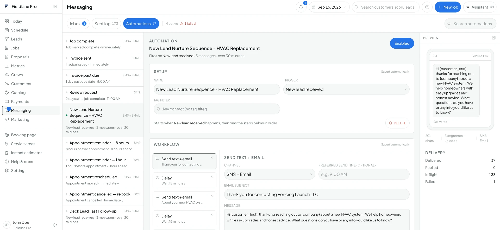The height and width of the screenshot is (230, 500).
Task: Remove the About your new HVAC step
Action: tap(212, 196)
